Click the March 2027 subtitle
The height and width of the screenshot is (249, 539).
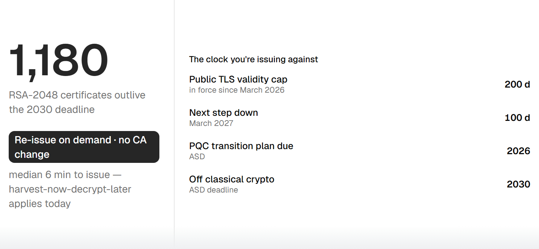pos(211,123)
